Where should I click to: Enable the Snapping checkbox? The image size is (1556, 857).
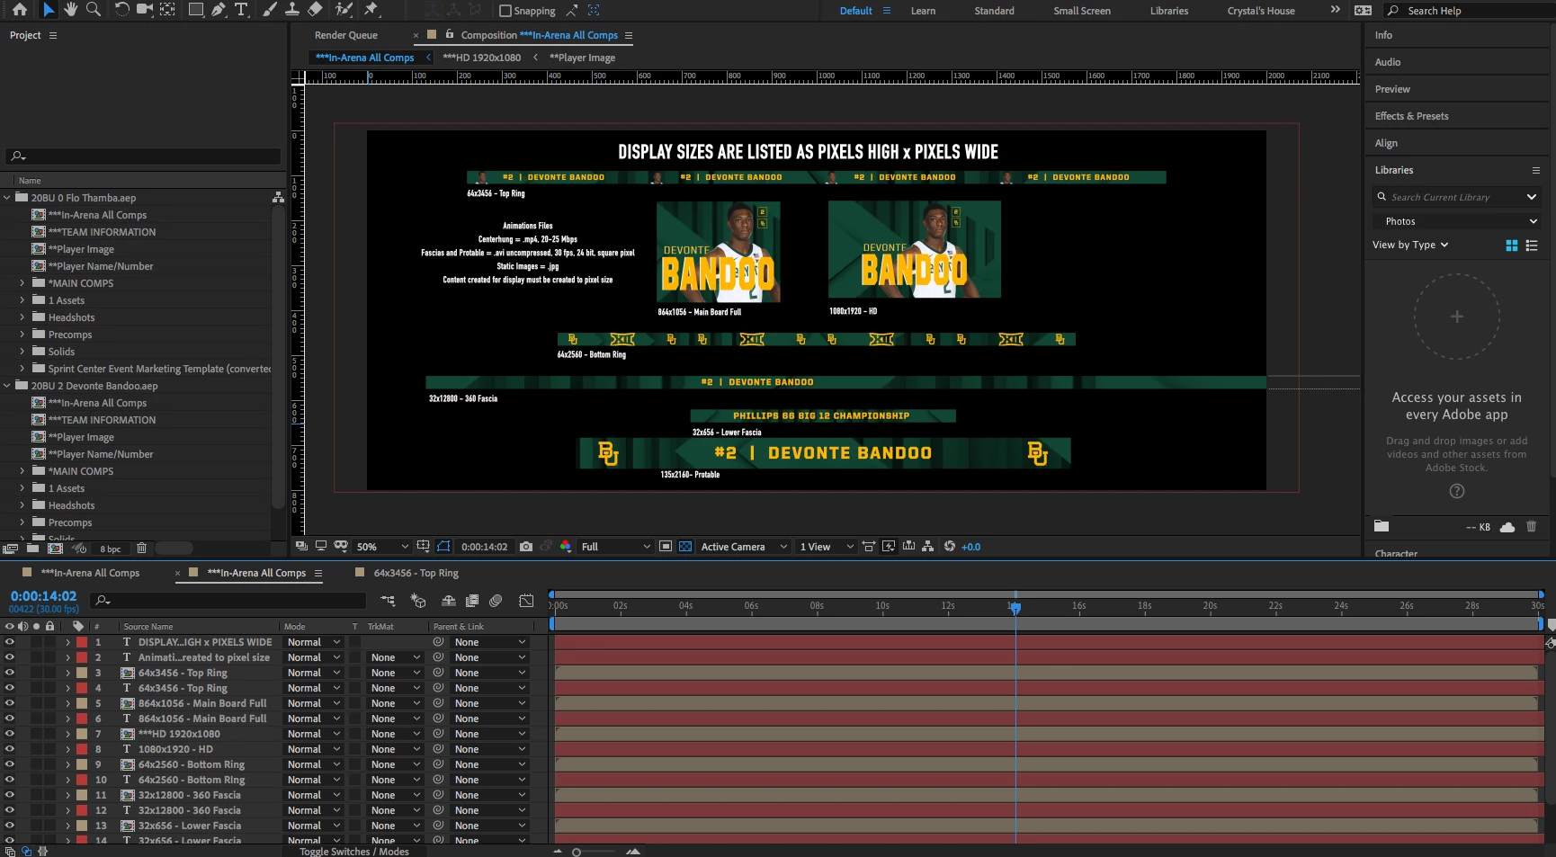coord(505,11)
